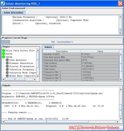Click Stages horizontal scroll left arrow
This screenshot has width=124, height=131.
[x=3, y=79]
